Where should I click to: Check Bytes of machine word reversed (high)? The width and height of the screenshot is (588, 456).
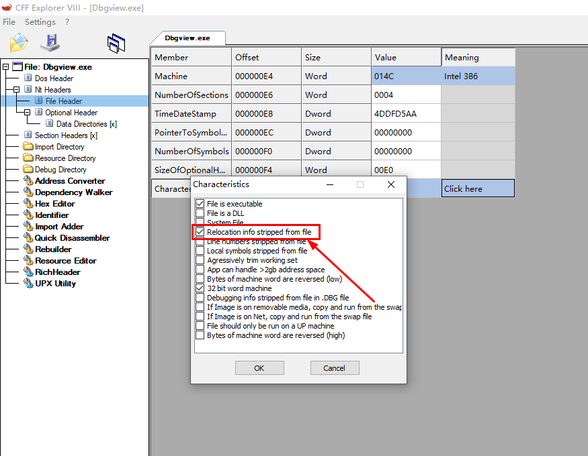click(x=200, y=335)
